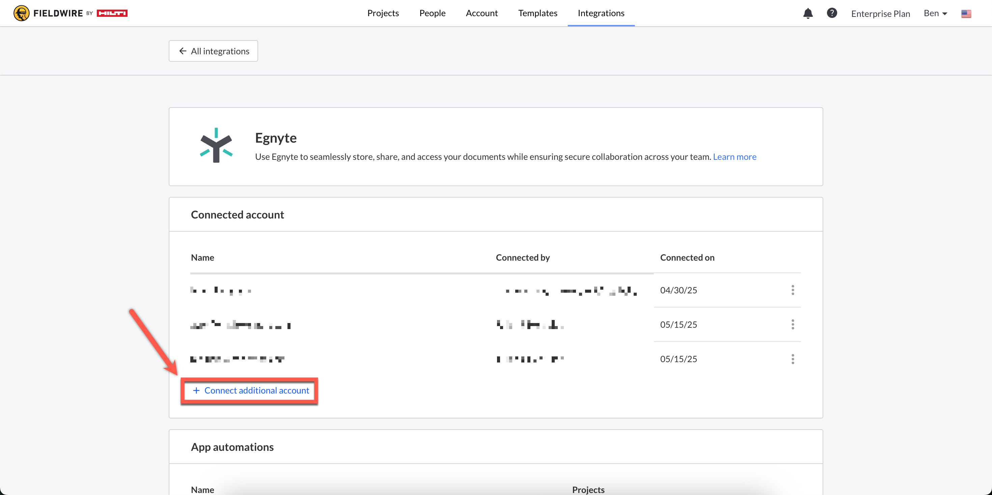This screenshot has height=495, width=992.
Task: Click the Fieldwire helmet logo
Action: pos(21,13)
